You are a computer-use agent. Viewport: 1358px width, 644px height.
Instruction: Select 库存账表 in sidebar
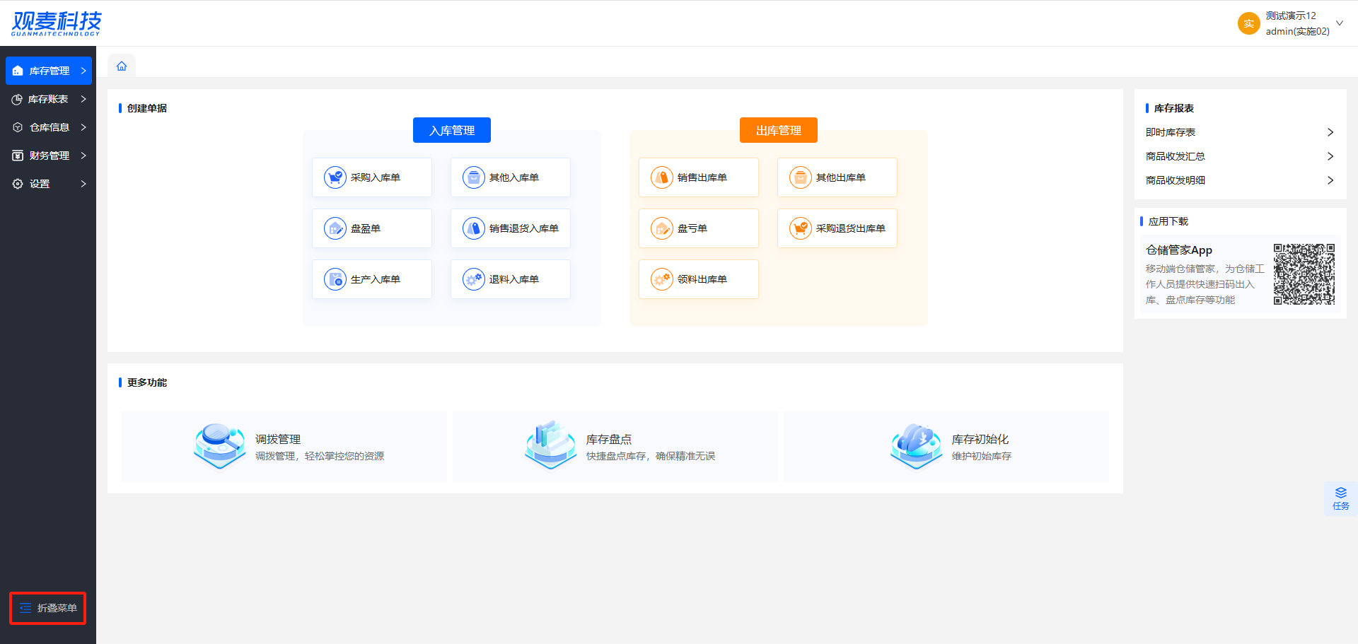pyautogui.click(x=49, y=99)
